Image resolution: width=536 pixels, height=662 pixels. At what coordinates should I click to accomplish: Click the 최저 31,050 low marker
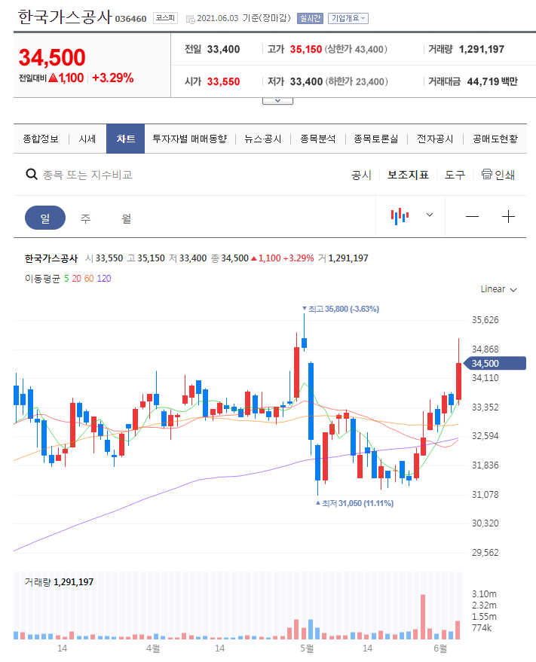(354, 503)
